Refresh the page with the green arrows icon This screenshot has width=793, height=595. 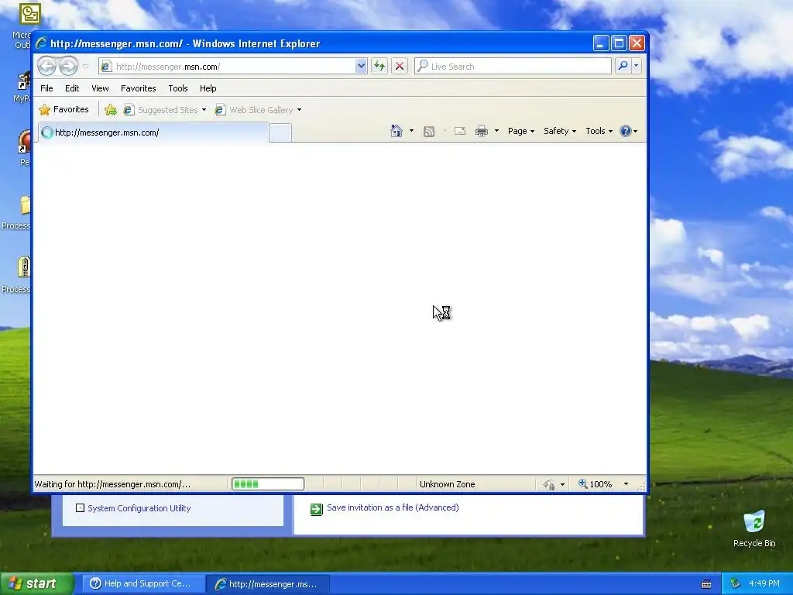[x=379, y=67]
